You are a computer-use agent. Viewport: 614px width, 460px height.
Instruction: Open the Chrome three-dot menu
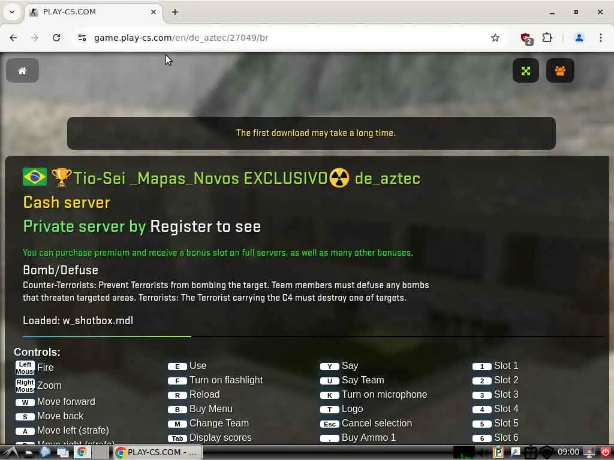601,38
